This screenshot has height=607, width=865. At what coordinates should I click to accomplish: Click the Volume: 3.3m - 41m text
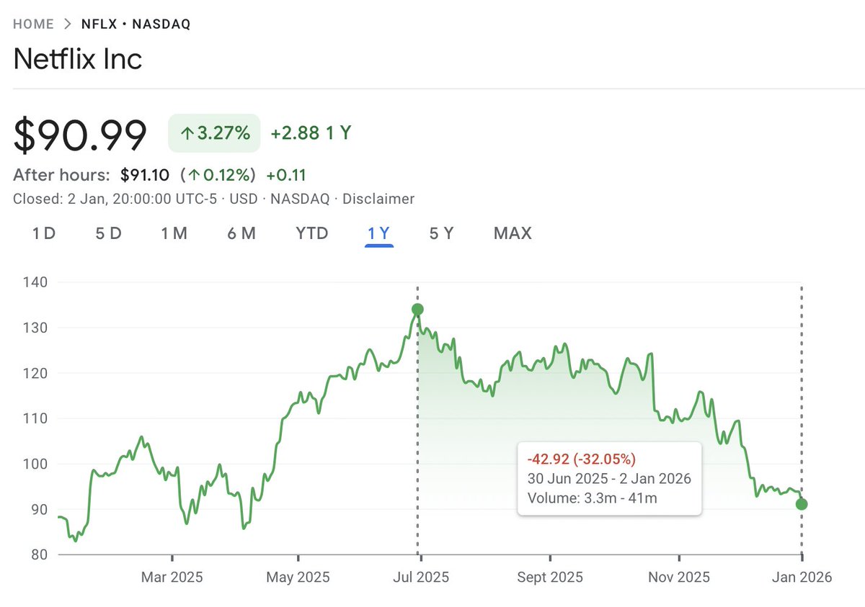[592, 498]
